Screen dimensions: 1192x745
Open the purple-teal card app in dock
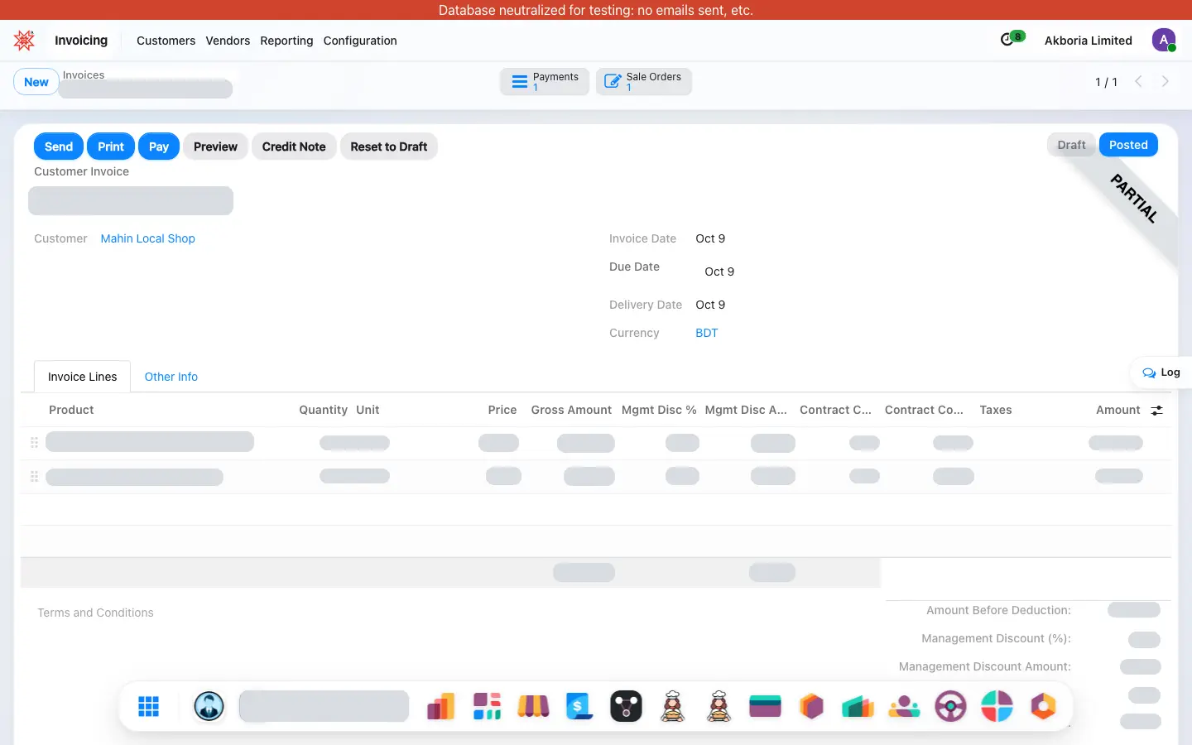pyautogui.click(x=766, y=706)
